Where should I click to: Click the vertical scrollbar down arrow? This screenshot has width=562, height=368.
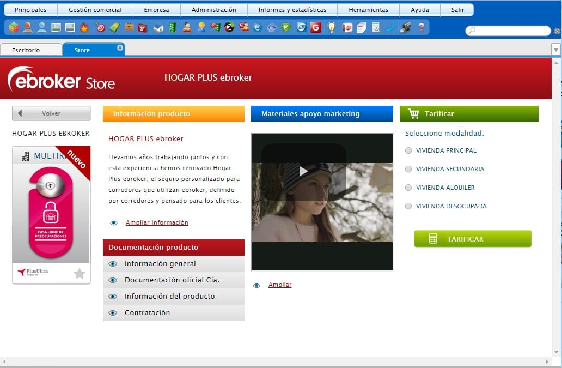coord(556,352)
